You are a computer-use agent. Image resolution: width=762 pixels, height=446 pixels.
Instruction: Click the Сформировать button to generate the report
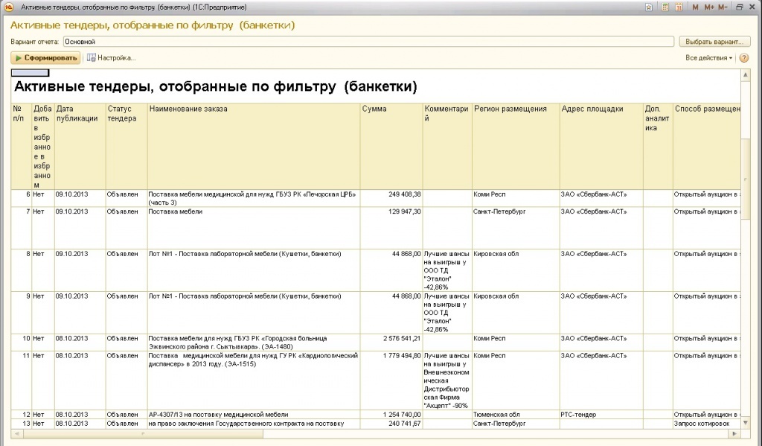click(x=45, y=57)
